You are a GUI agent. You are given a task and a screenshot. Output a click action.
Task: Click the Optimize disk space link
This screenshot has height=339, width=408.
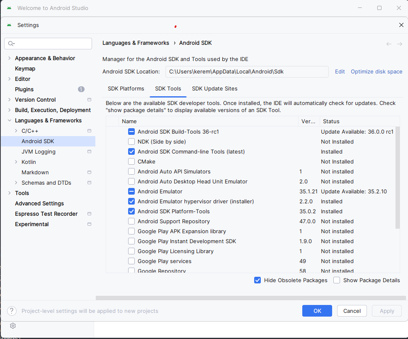(376, 71)
